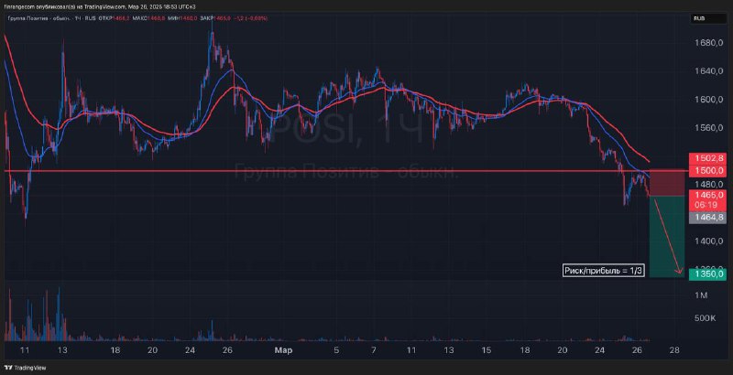733x375 pixels.
Task: Select the Риск/прибыль = 1/3 text note
Action: click(x=603, y=271)
